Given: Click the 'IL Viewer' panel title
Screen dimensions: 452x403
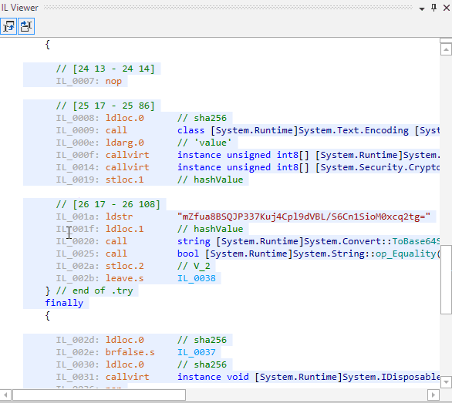Looking at the screenshot, I should coord(19,8).
